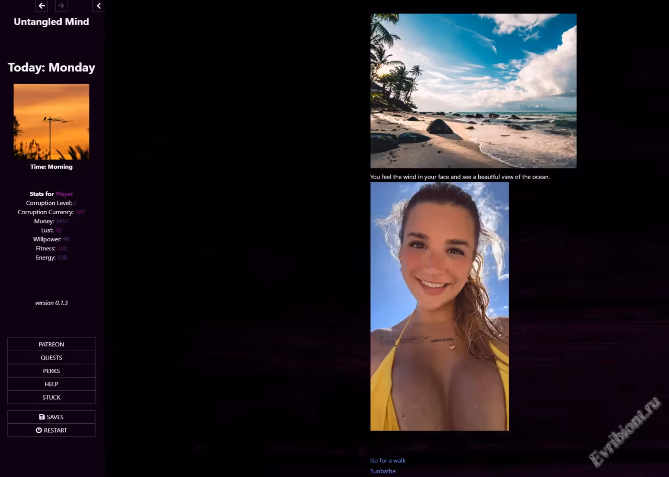The height and width of the screenshot is (477, 669).
Task: Click the selfie photo in yellow top
Action: (x=439, y=306)
